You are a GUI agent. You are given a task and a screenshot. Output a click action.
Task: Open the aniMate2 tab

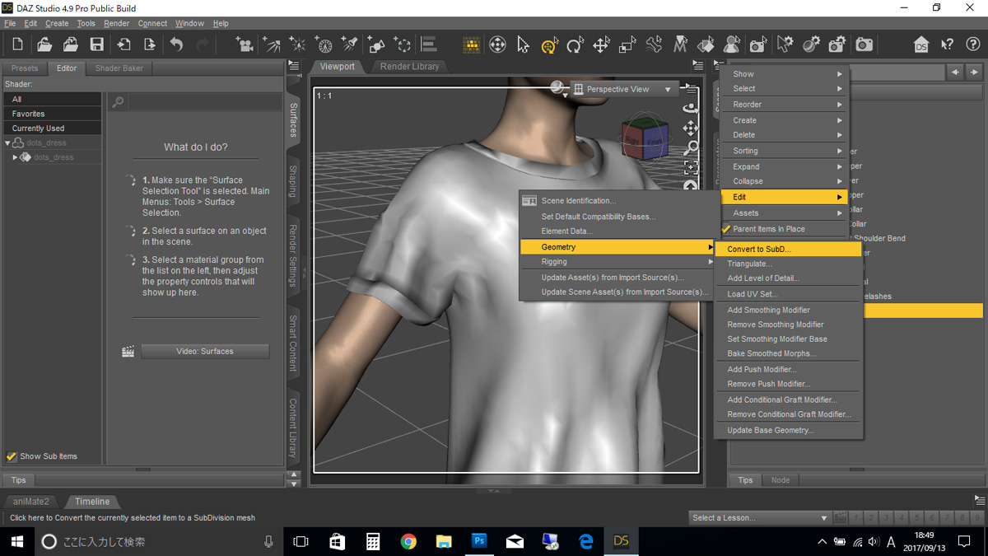31,501
